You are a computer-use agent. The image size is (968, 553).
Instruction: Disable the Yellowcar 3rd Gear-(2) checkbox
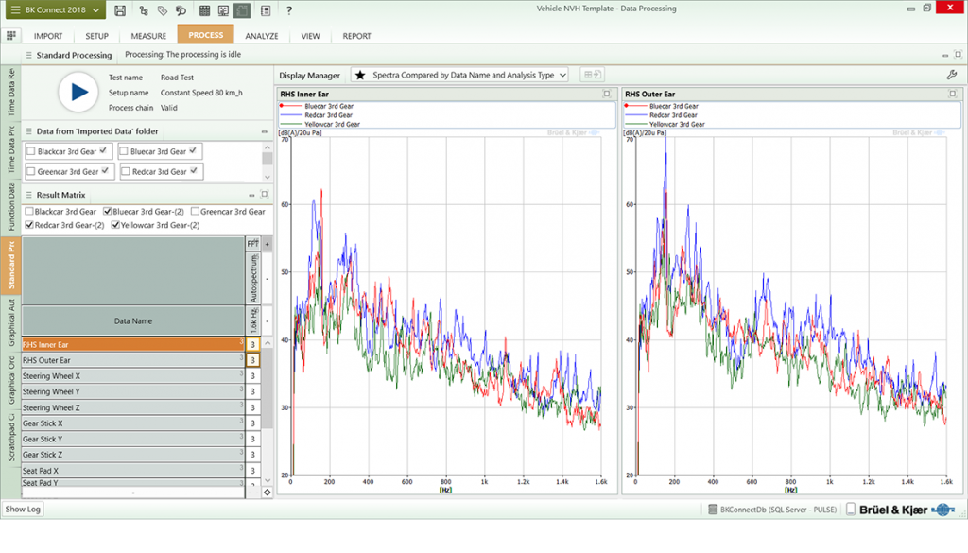(117, 224)
